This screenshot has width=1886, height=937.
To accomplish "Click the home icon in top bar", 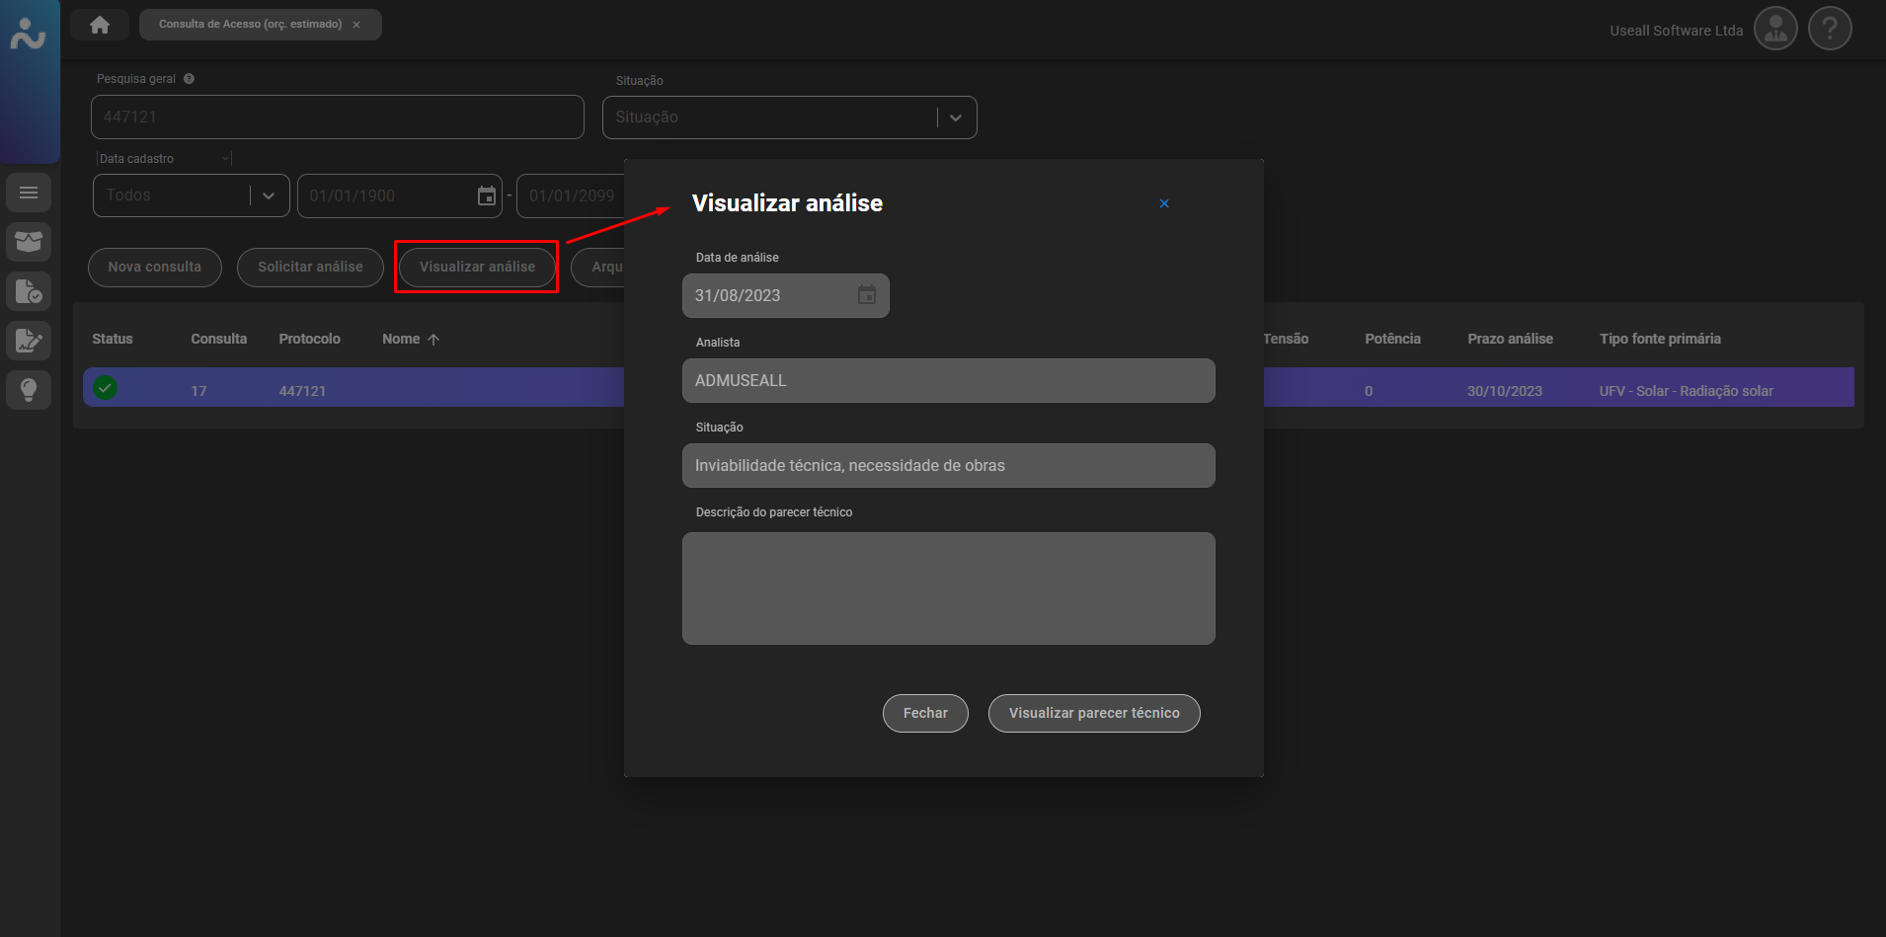I will point(100,25).
